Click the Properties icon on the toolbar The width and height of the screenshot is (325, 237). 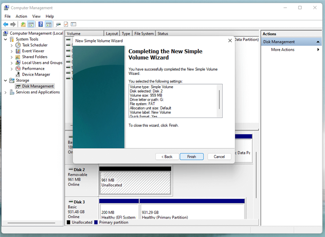pyautogui.click(x=74, y=24)
